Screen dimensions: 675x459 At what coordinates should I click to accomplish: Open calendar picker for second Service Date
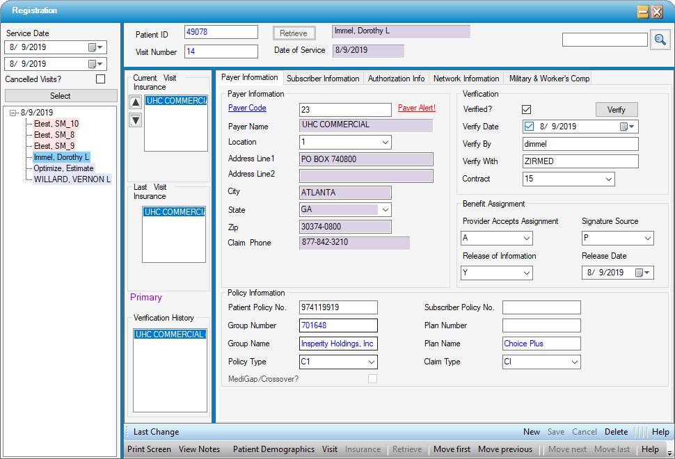point(95,64)
